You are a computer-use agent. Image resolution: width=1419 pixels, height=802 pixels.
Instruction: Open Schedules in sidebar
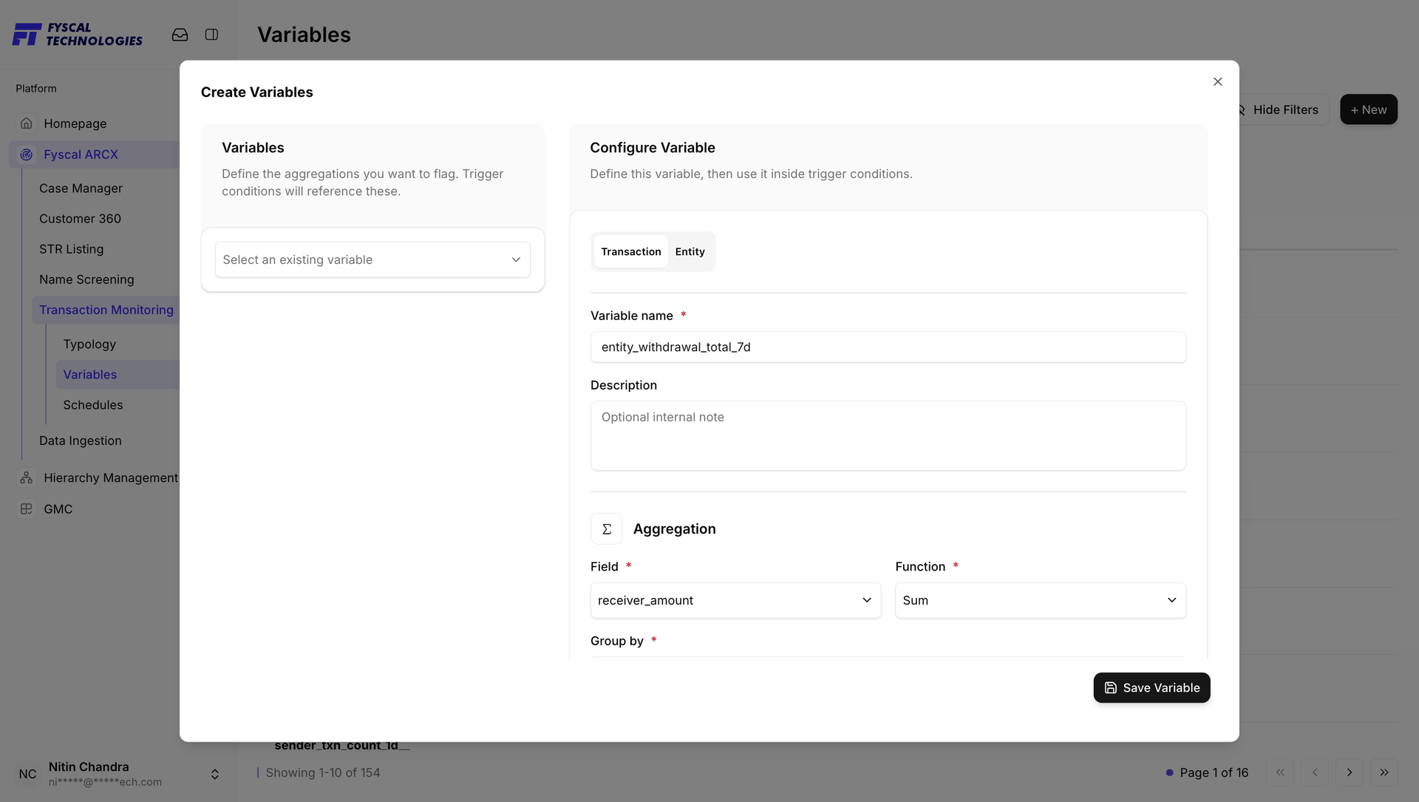93,405
